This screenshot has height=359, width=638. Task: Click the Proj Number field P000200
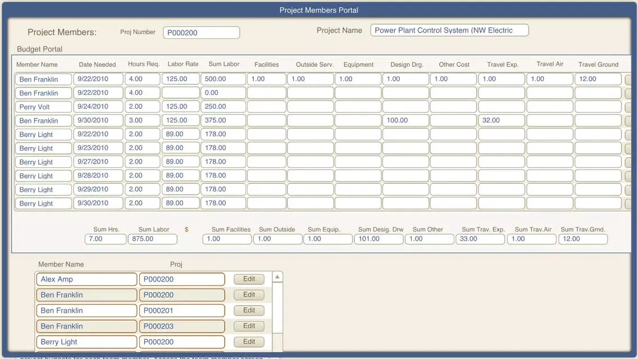[201, 33]
